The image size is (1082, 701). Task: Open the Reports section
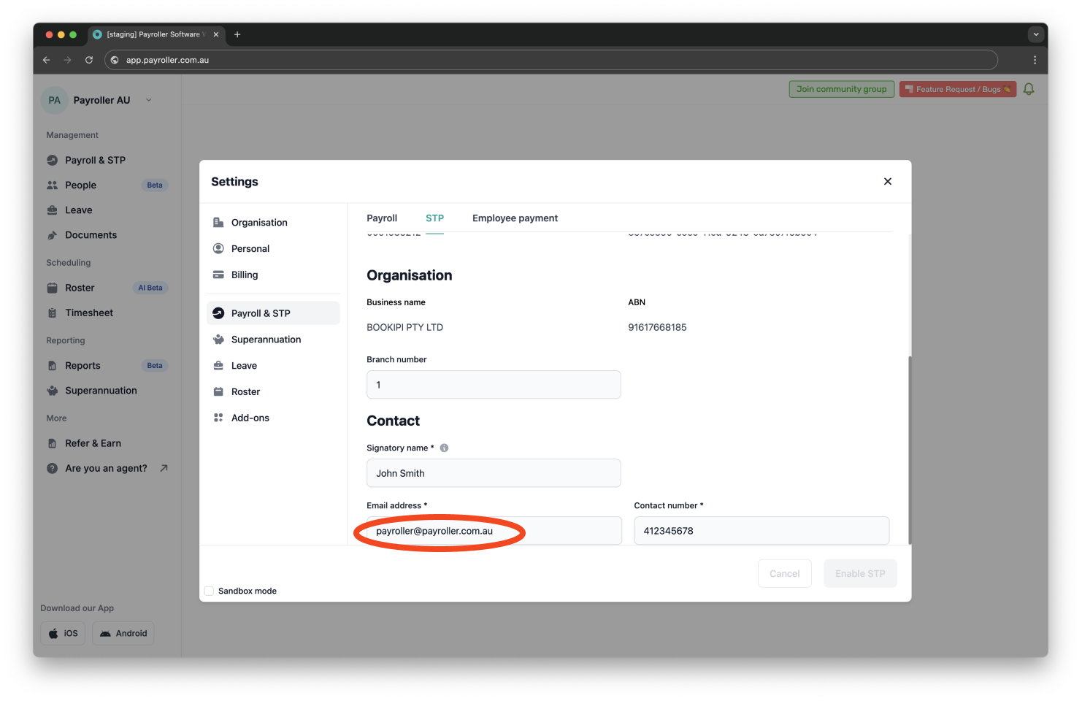(83, 365)
